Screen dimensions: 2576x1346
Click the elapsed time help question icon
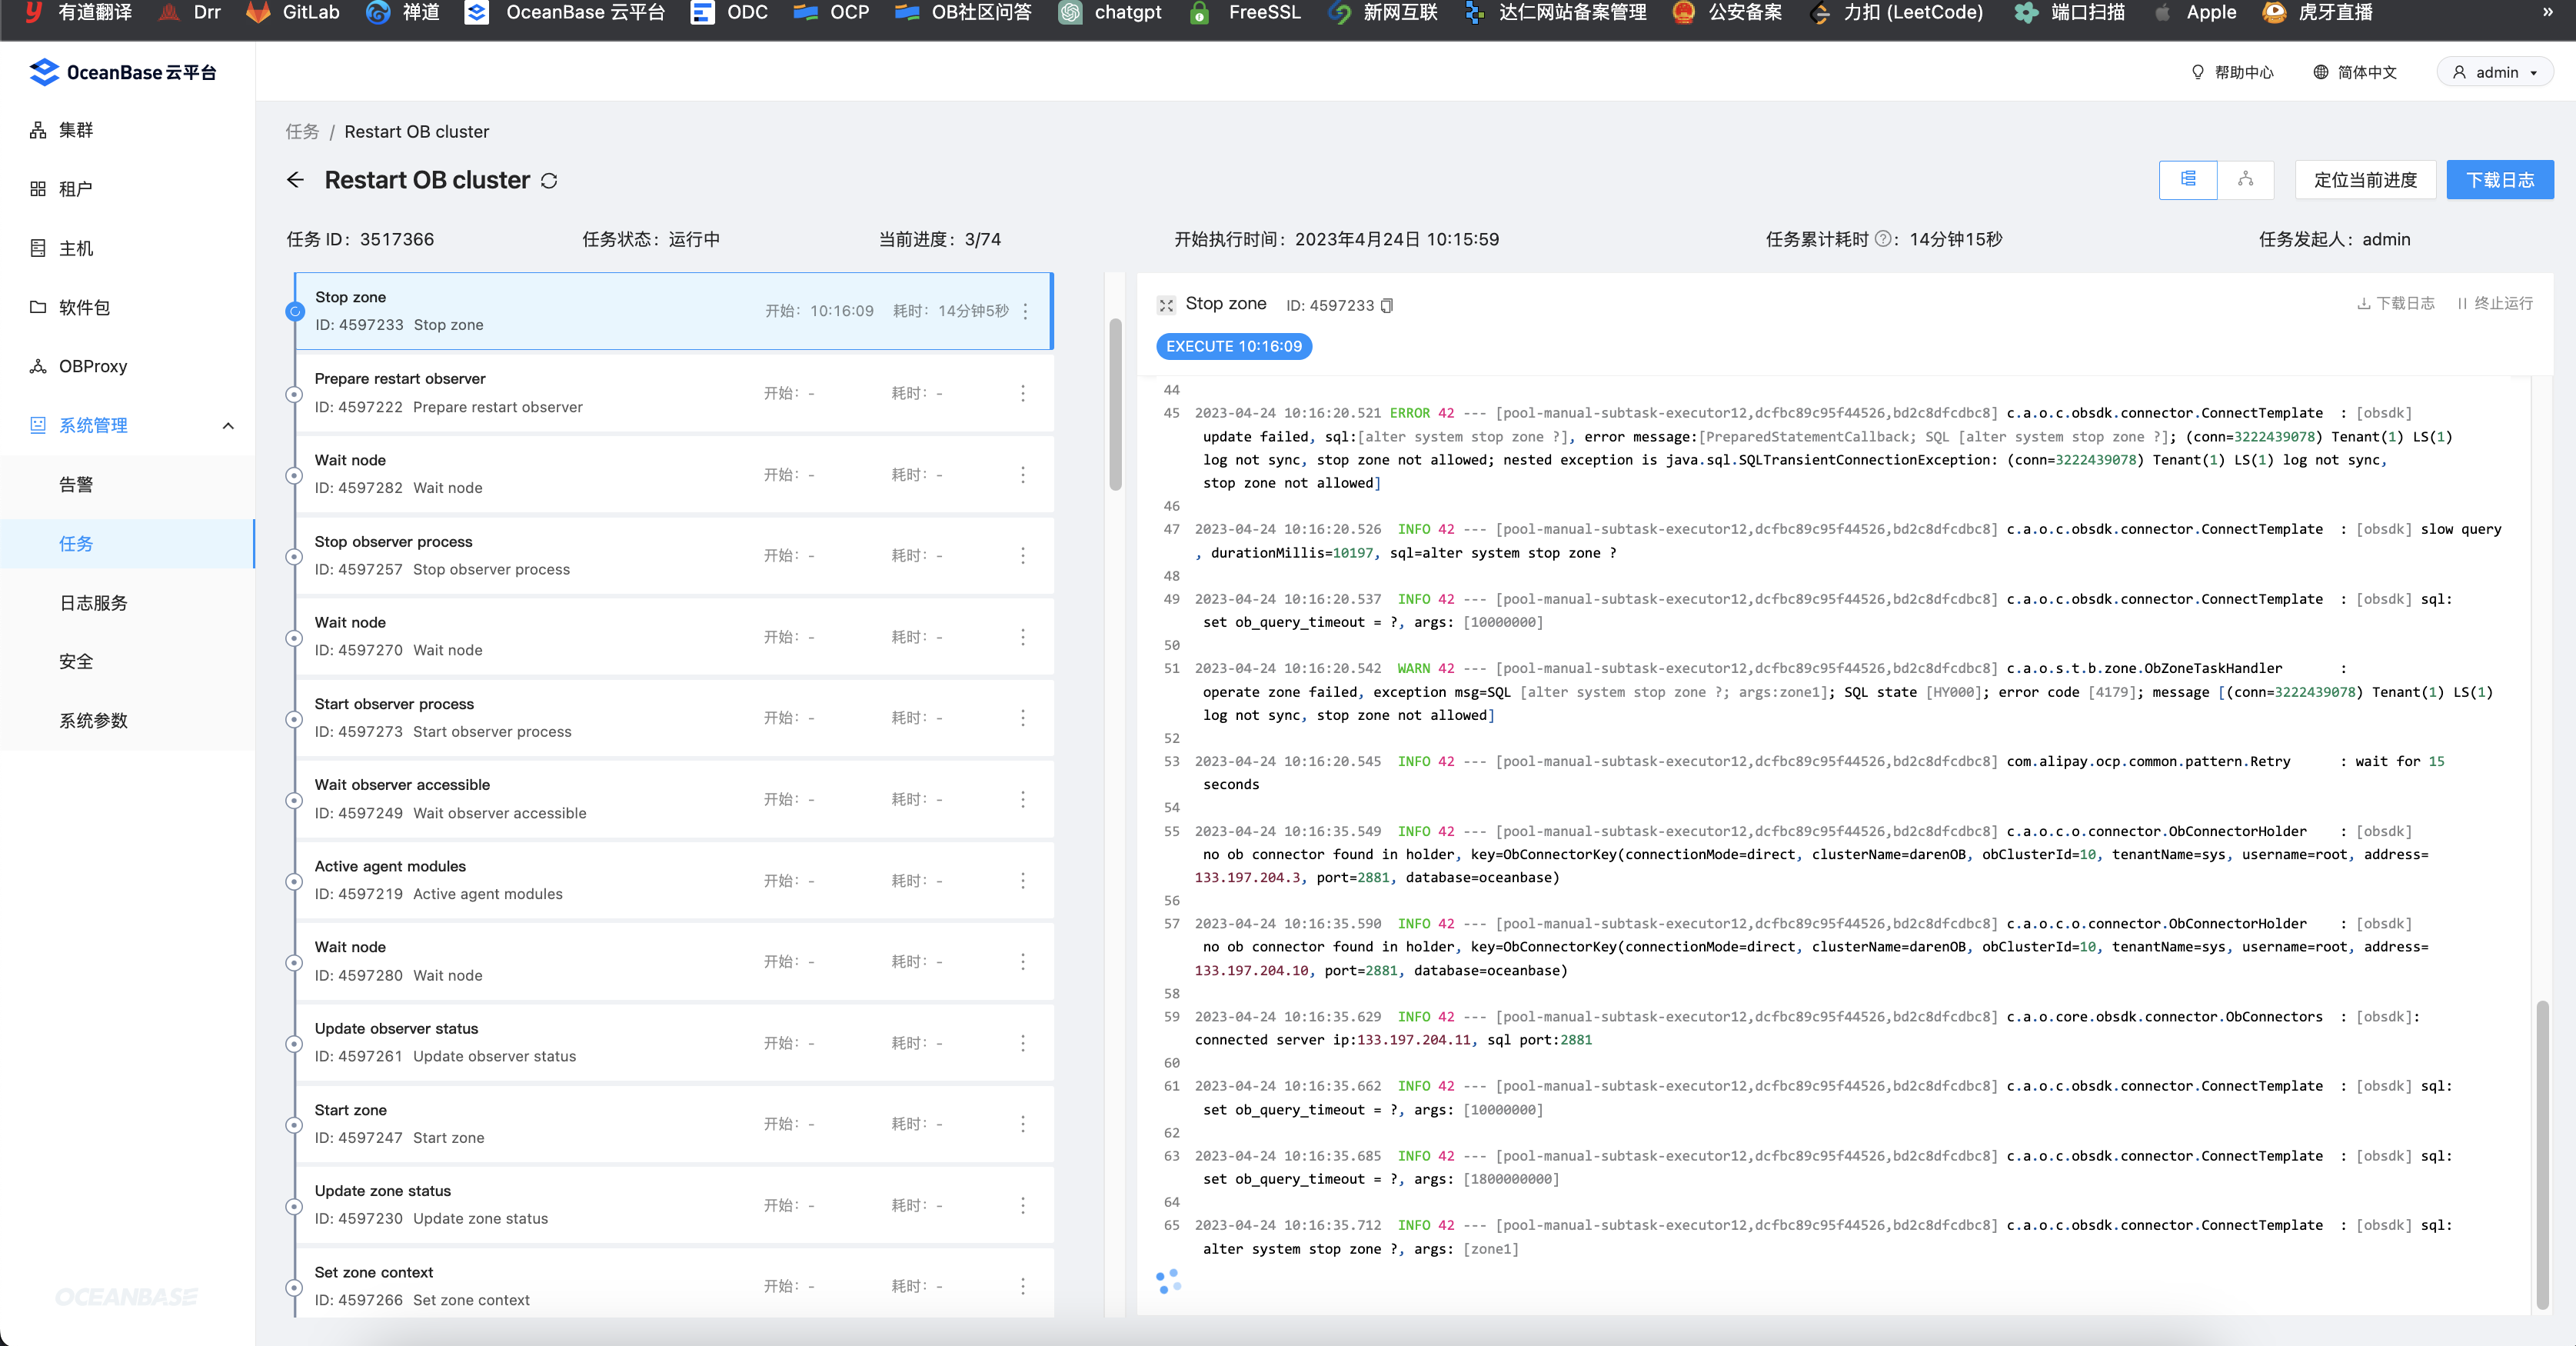tap(1883, 239)
